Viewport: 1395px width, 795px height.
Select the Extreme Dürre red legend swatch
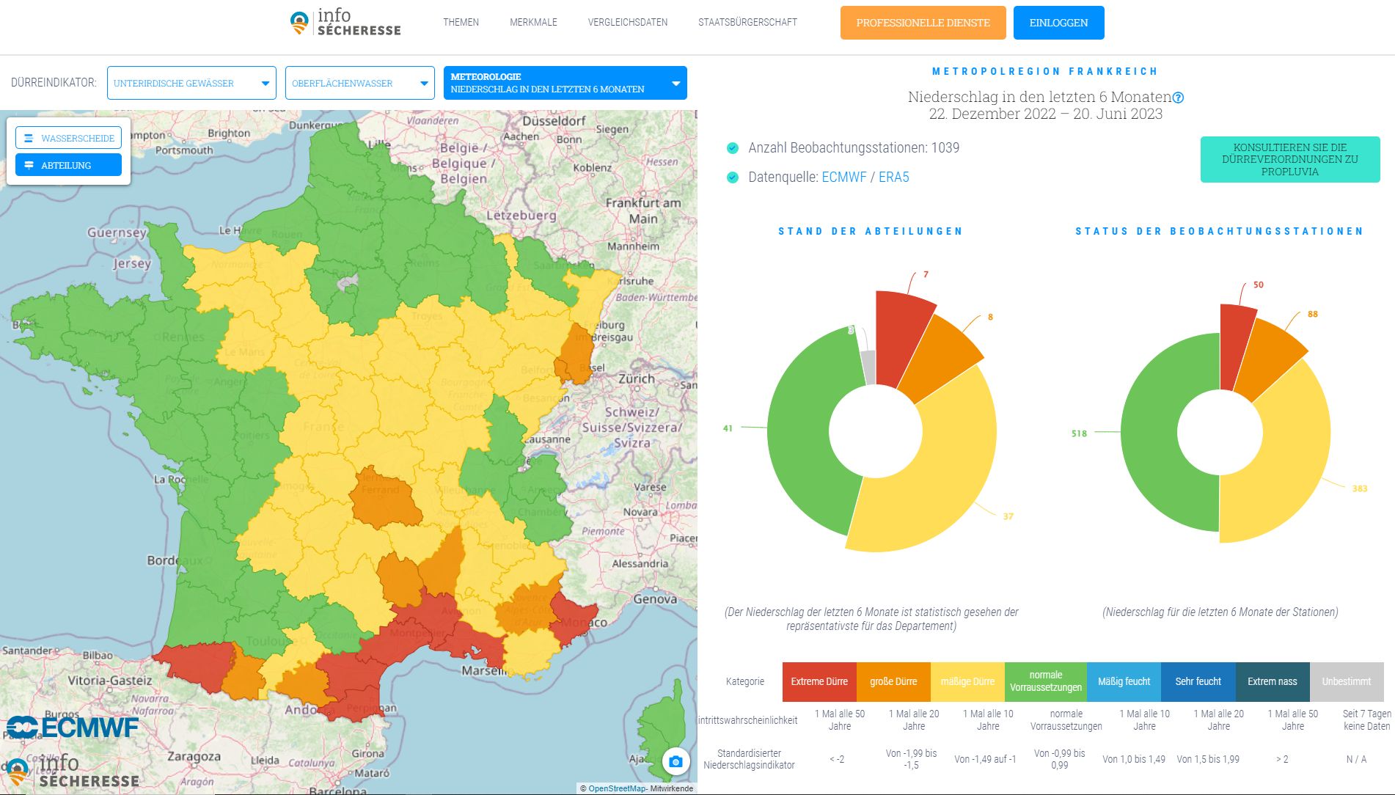coord(819,681)
